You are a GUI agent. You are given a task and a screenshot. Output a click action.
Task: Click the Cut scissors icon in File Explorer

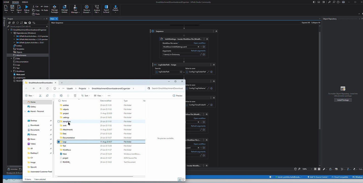pyautogui.click(x=40, y=96)
